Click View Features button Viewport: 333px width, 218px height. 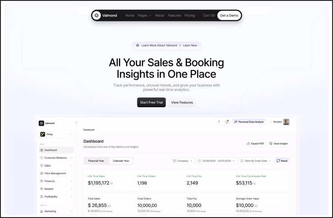pyautogui.click(x=182, y=102)
